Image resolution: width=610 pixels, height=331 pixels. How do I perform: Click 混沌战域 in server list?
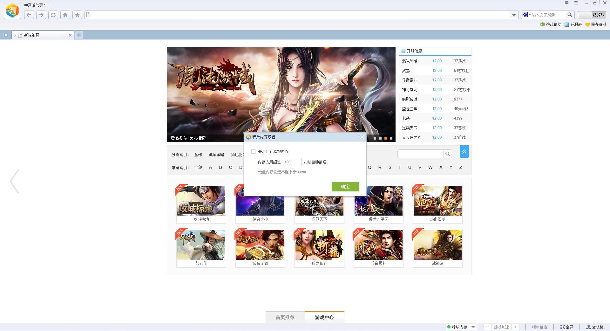click(410, 61)
